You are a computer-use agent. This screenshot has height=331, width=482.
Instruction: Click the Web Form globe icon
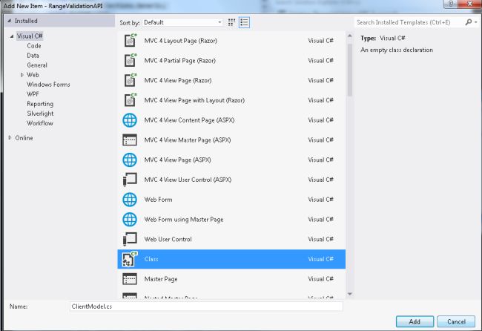(130, 200)
